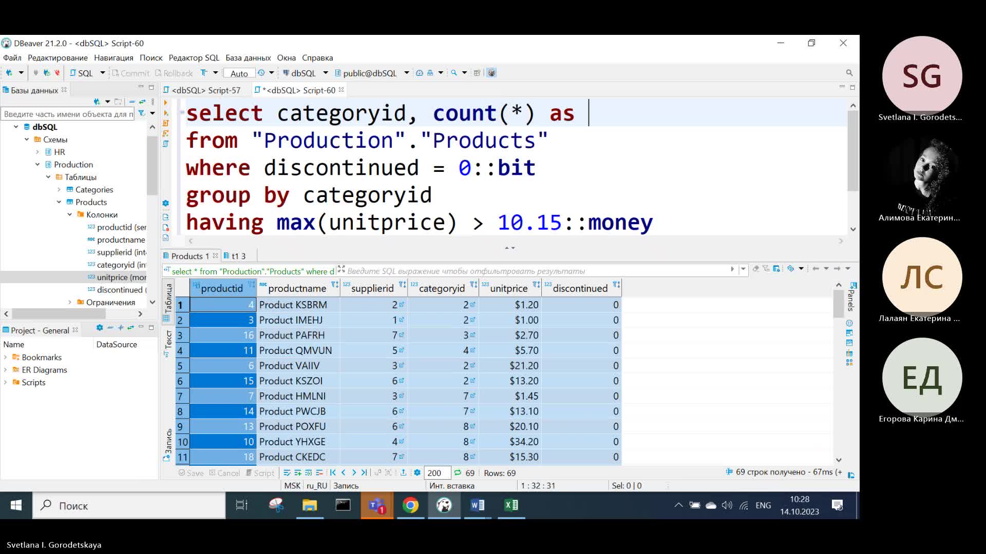
Task: Collapse the dbSQL connection node
Action: [x=16, y=127]
